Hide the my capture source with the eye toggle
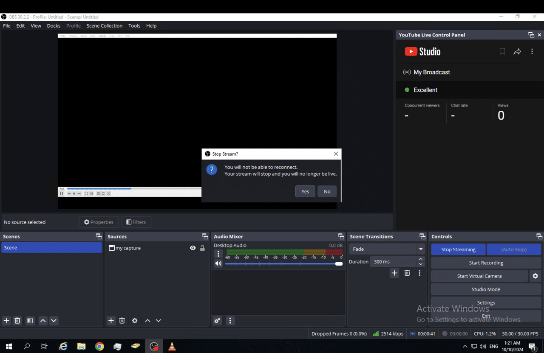 pyautogui.click(x=193, y=248)
